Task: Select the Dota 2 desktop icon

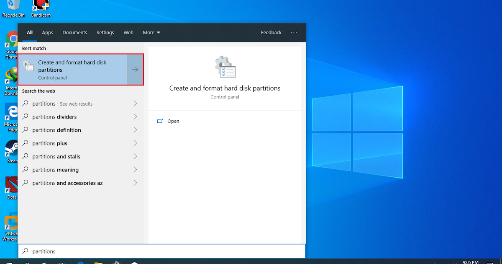Action: coord(11,188)
